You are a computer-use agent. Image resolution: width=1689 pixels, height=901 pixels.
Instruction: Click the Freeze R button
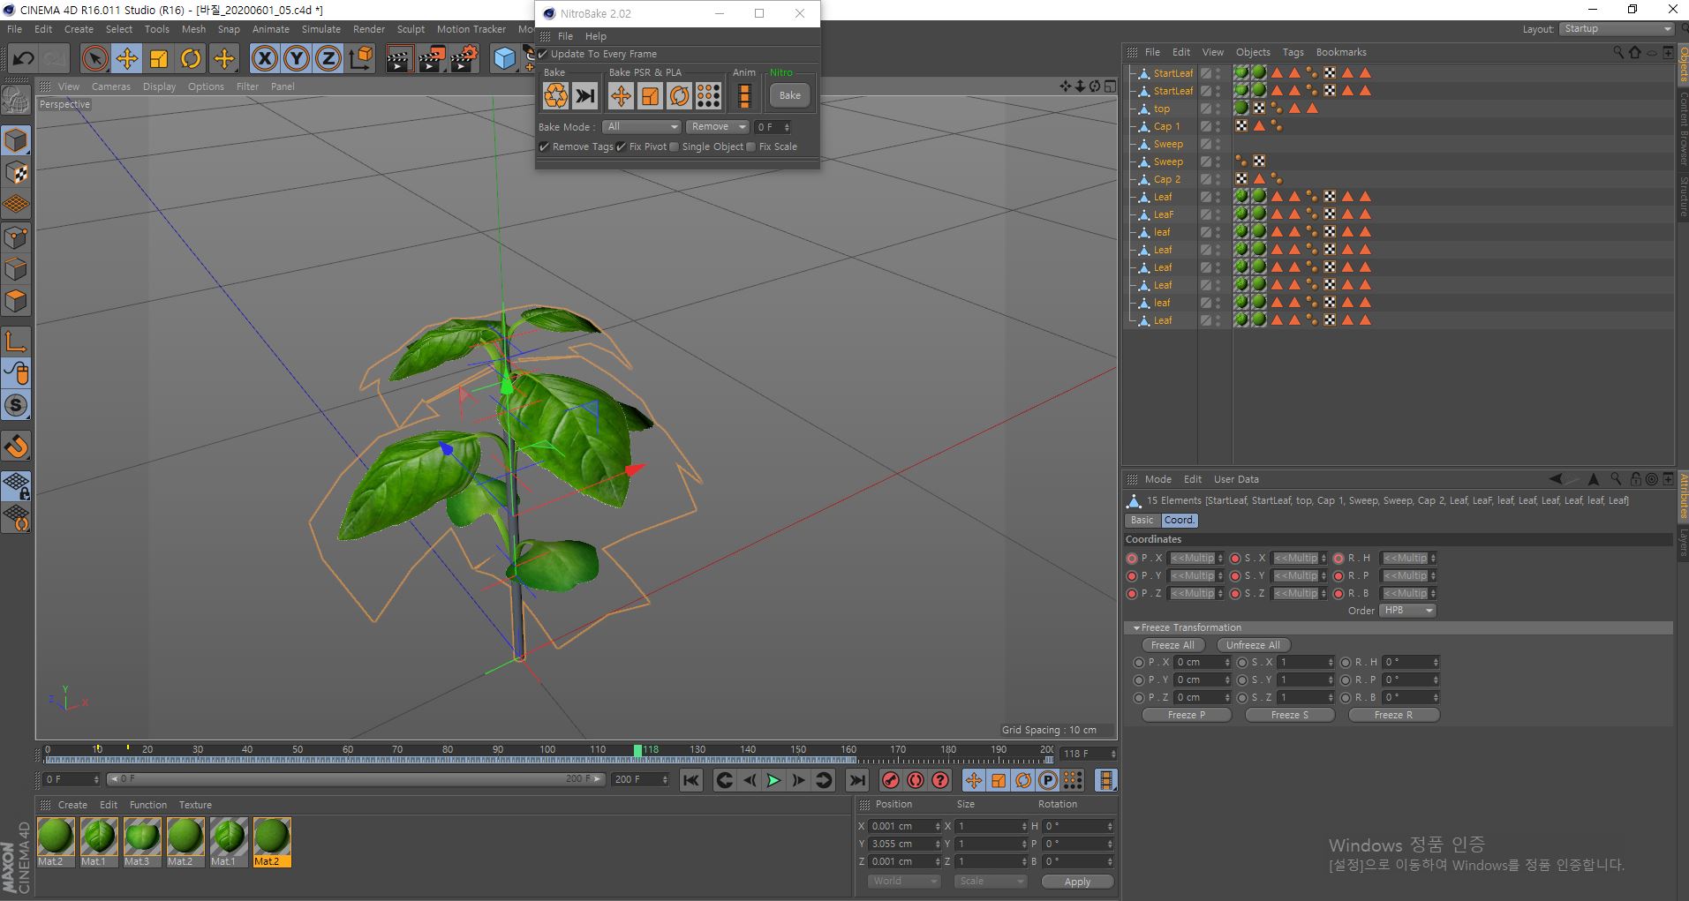click(x=1393, y=715)
